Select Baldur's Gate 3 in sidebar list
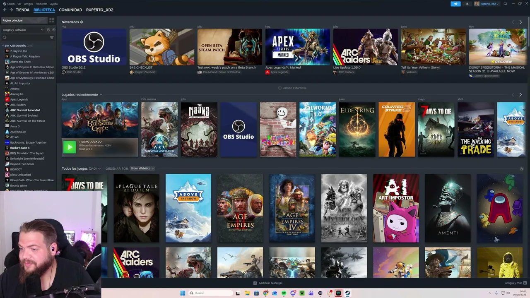Image resolution: width=530 pixels, height=298 pixels. click(20, 148)
